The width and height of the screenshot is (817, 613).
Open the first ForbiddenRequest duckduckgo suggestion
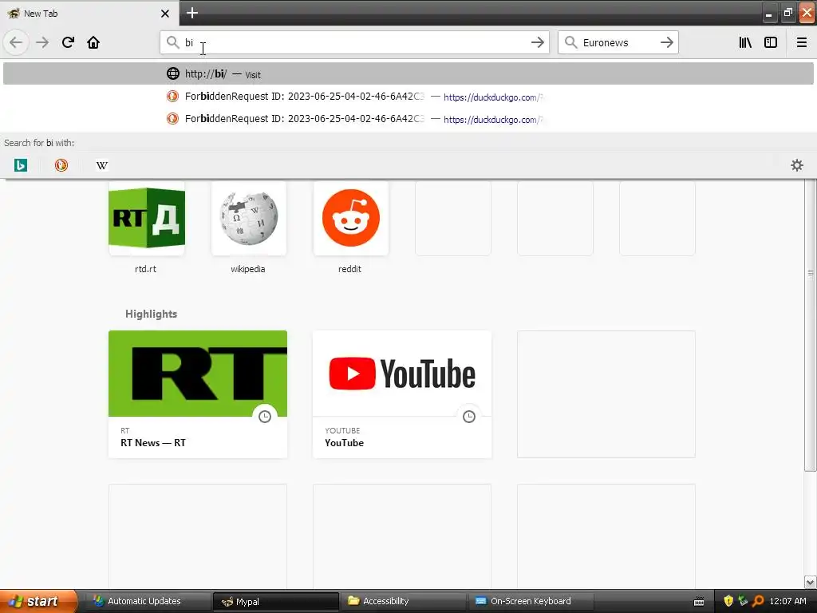pyautogui.click(x=408, y=97)
